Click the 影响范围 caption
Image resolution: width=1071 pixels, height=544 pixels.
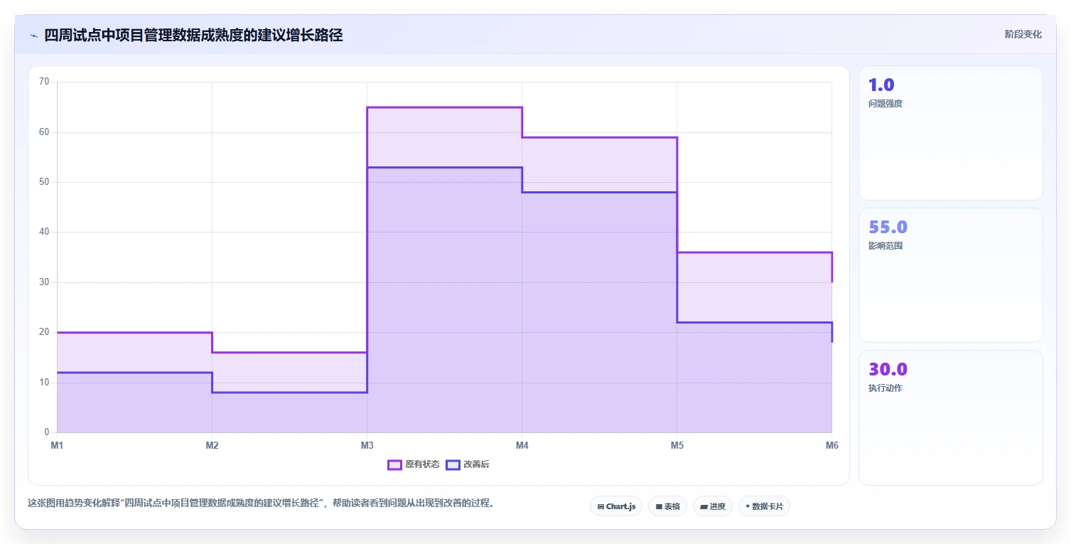pos(885,246)
